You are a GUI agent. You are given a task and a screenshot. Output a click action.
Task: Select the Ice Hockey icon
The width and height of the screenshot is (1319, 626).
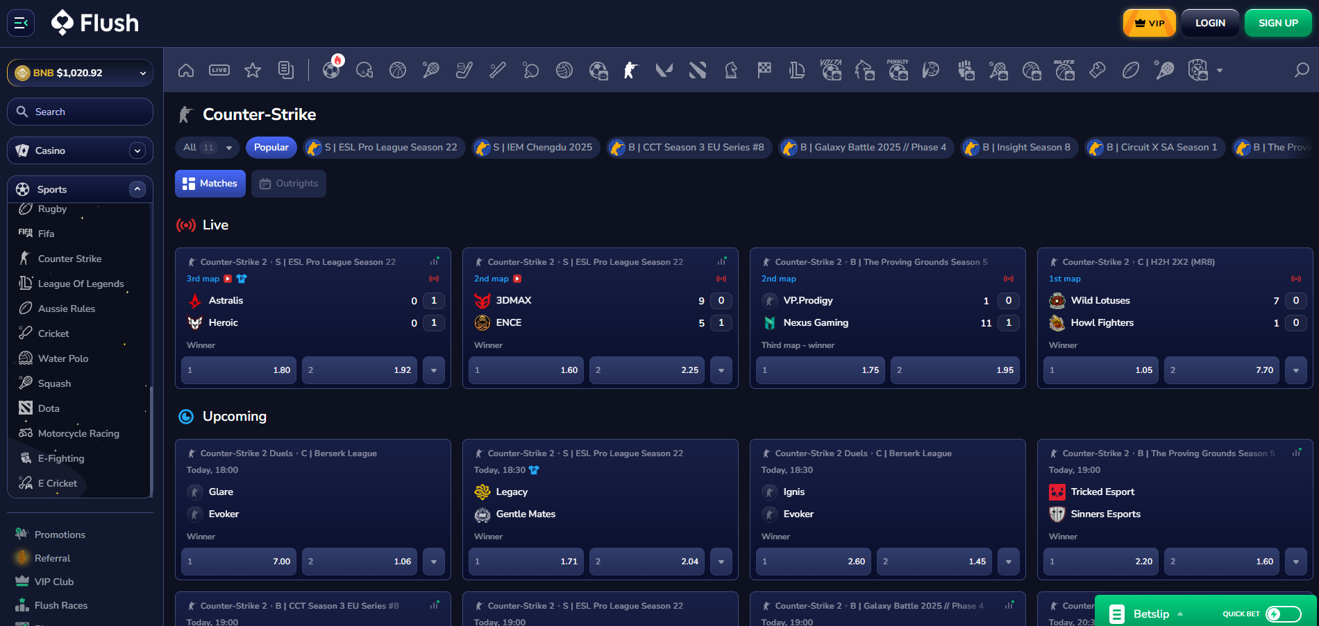click(x=464, y=70)
